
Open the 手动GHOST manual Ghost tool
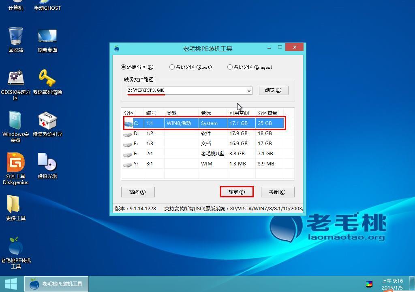point(47,5)
